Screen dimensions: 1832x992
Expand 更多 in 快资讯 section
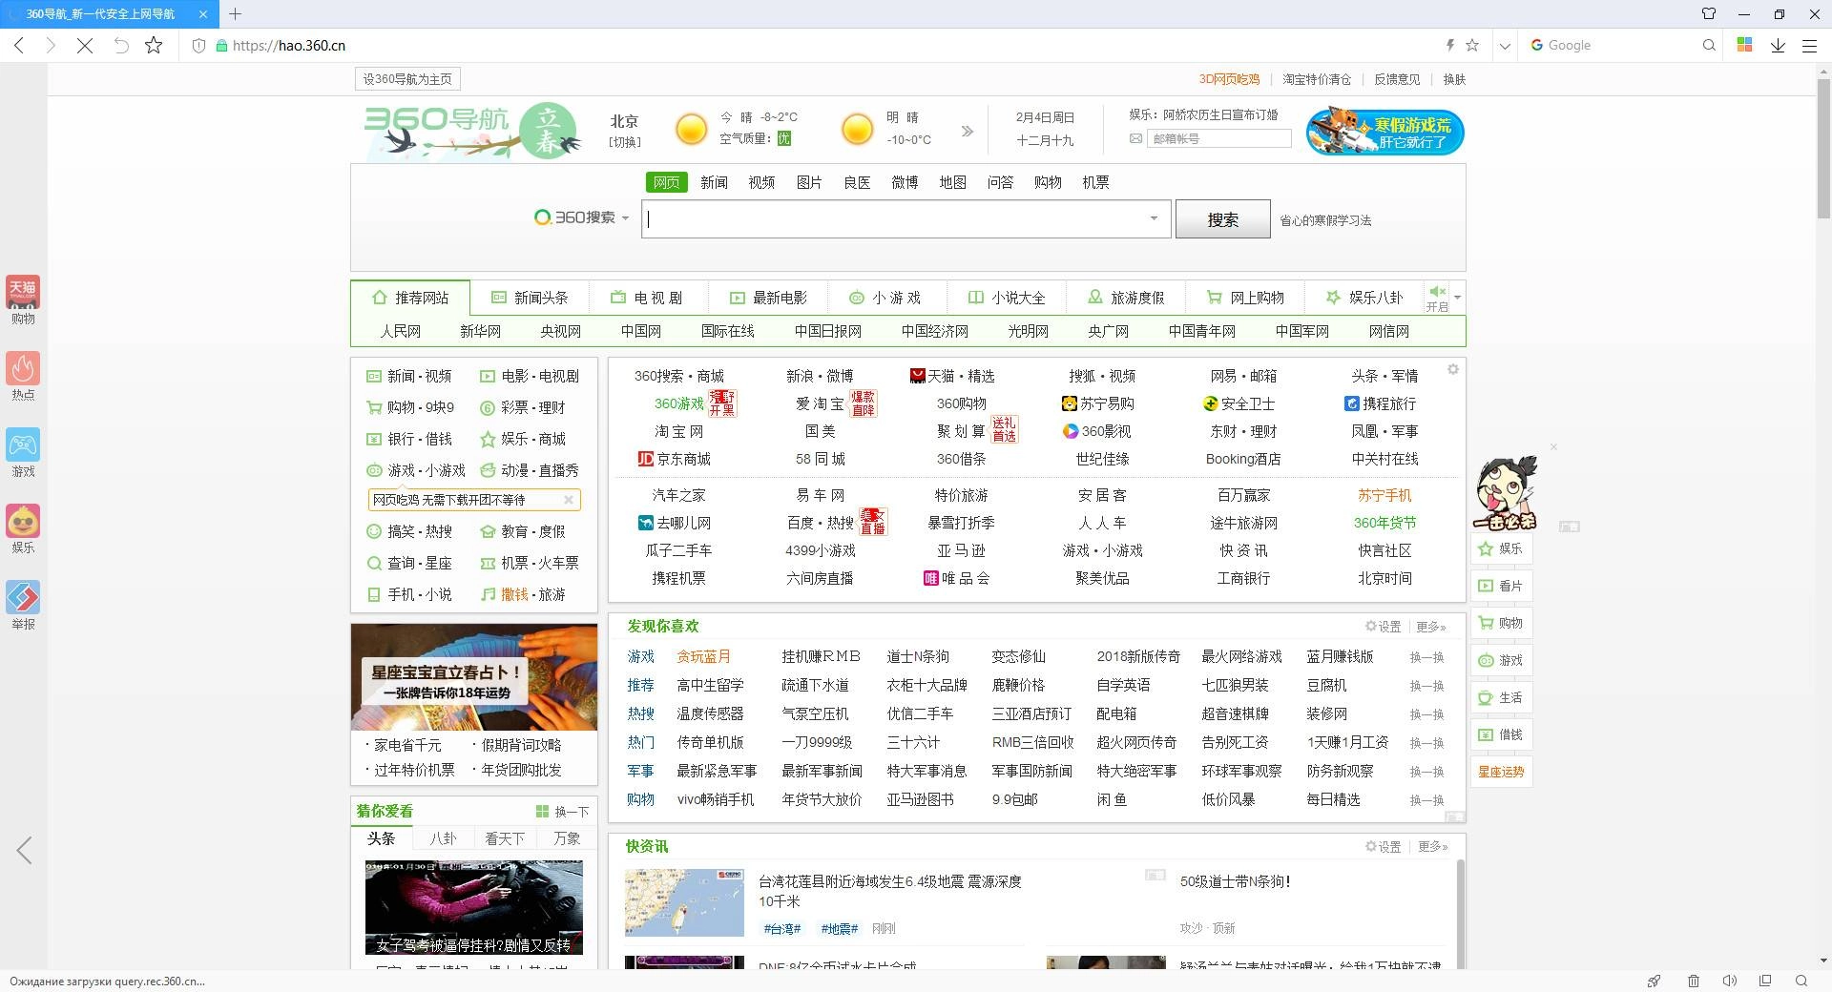(x=1432, y=846)
